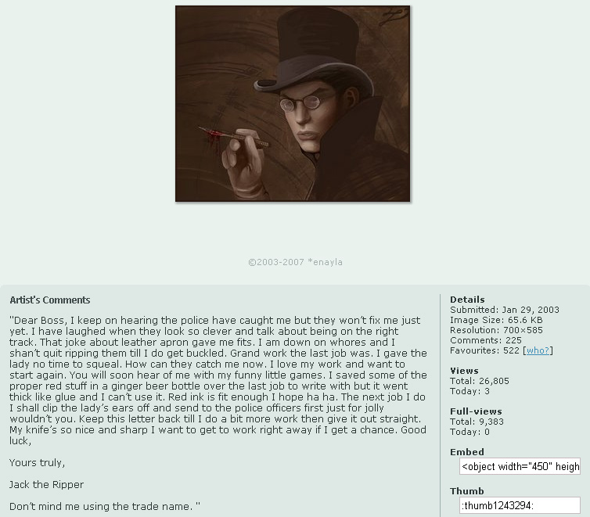
Task: Click the Artist's Comments heading
Action: coord(49,300)
